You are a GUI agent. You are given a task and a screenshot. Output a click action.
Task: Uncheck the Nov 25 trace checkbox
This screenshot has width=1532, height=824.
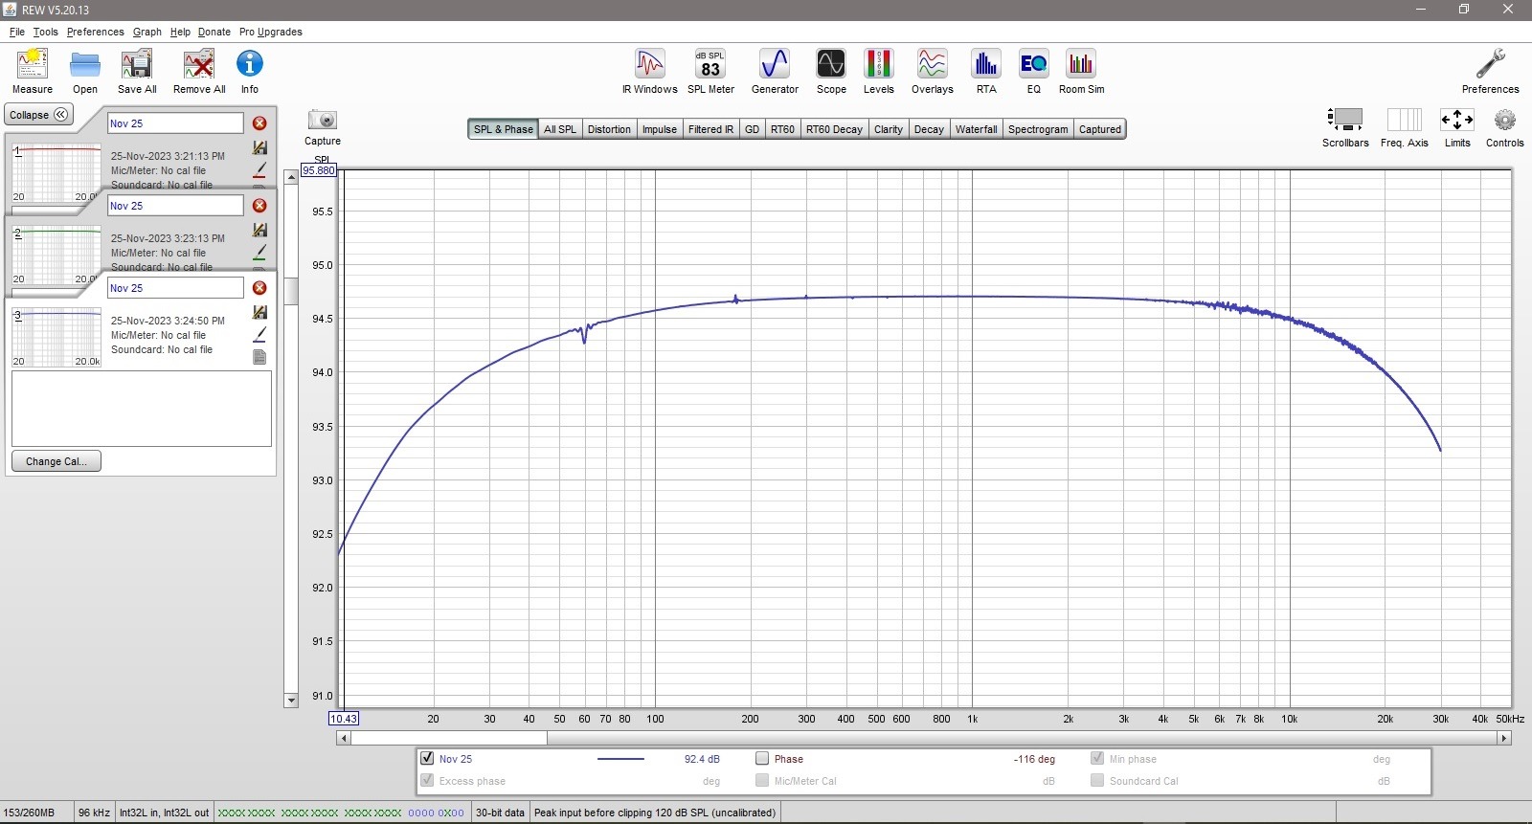427,758
